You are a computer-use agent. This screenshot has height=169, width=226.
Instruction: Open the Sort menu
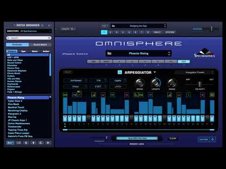[x=10, y=143]
